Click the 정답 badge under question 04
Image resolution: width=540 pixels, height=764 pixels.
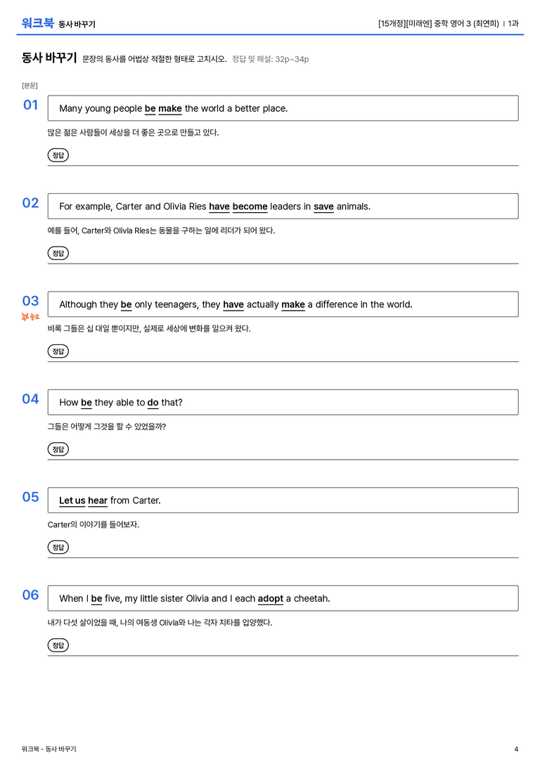pos(58,448)
